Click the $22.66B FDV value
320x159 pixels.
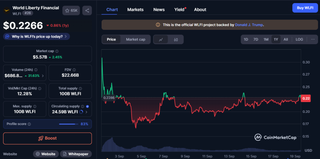[70, 75]
